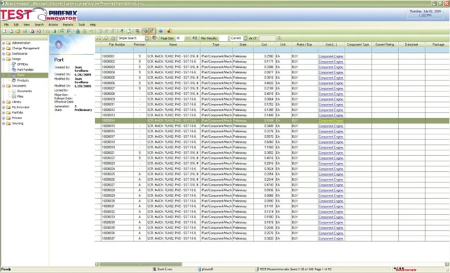The image size is (450, 273).
Task: Expand the Portfolio folder
Action: point(3,113)
